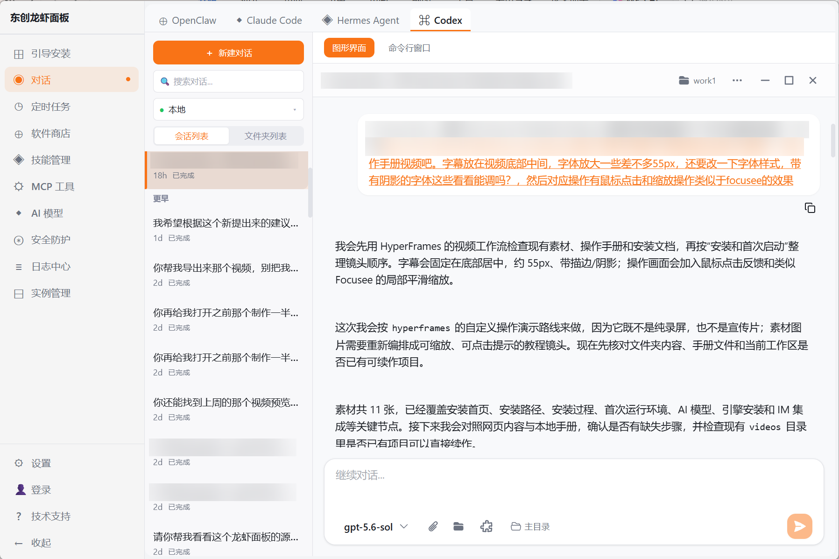This screenshot has width=839, height=559.
Task: Open the 引导安装 sidebar icon
Action: (19, 54)
